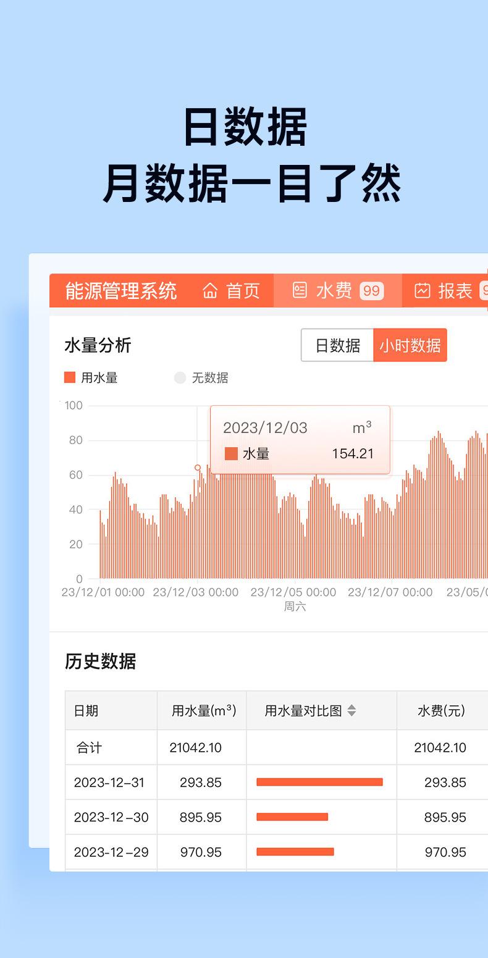Switch chart to 日数据 view
This screenshot has width=488, height=958.
click(x=337, y=345)
